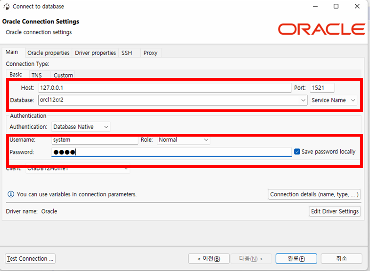Open the Oracle properties tab
Screen dimensions: 370x271
pos(49,53)
